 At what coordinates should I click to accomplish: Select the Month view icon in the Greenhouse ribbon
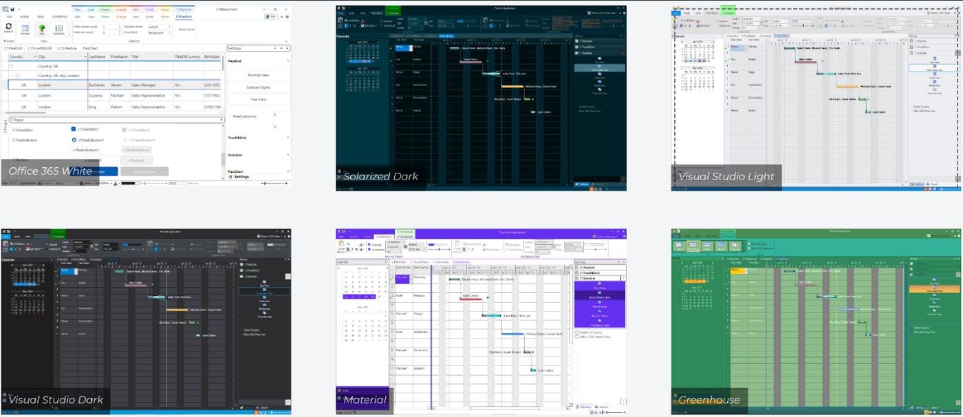[x=720, y=245]
